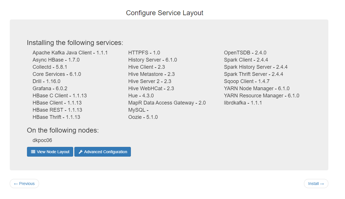Click the wrench icon on Advanced Configuration
Screen dimensions: 345x199
point(80,152)
